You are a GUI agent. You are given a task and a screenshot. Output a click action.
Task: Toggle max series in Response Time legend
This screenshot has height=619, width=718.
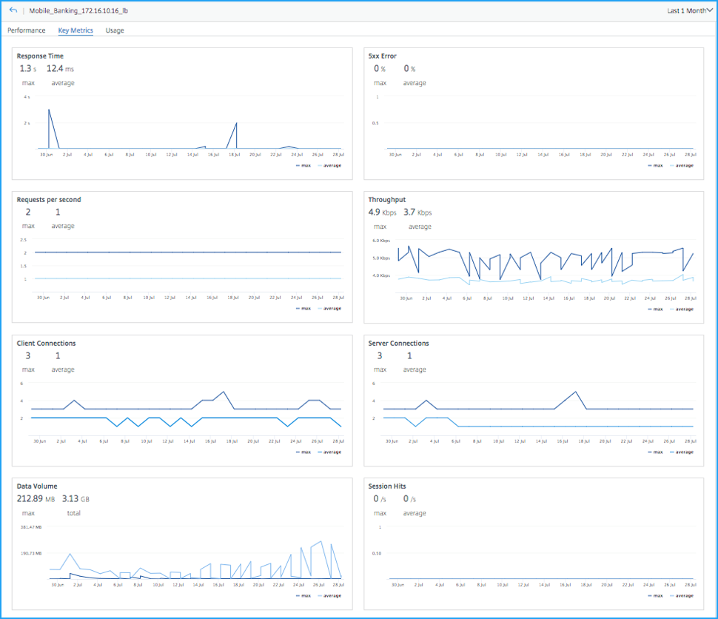[x=303, y=165]
